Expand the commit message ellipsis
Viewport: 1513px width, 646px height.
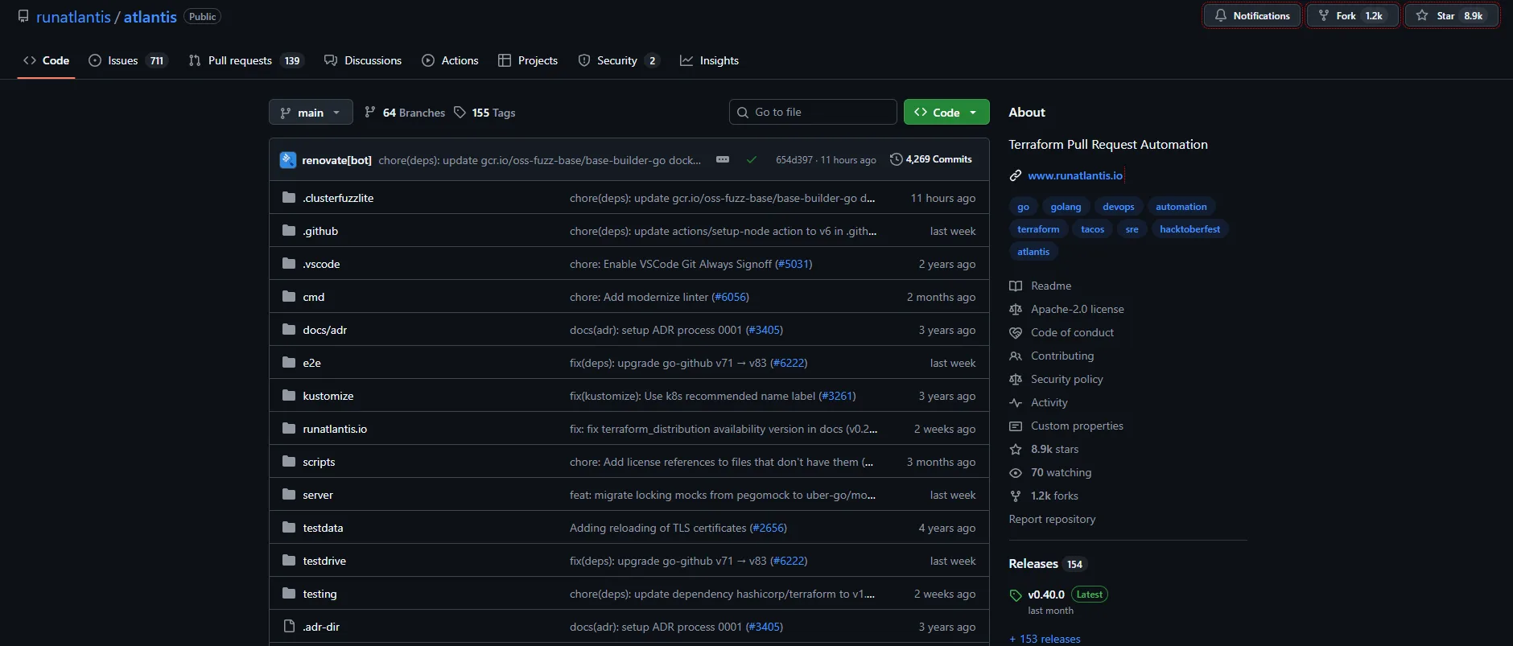(723, 159)
